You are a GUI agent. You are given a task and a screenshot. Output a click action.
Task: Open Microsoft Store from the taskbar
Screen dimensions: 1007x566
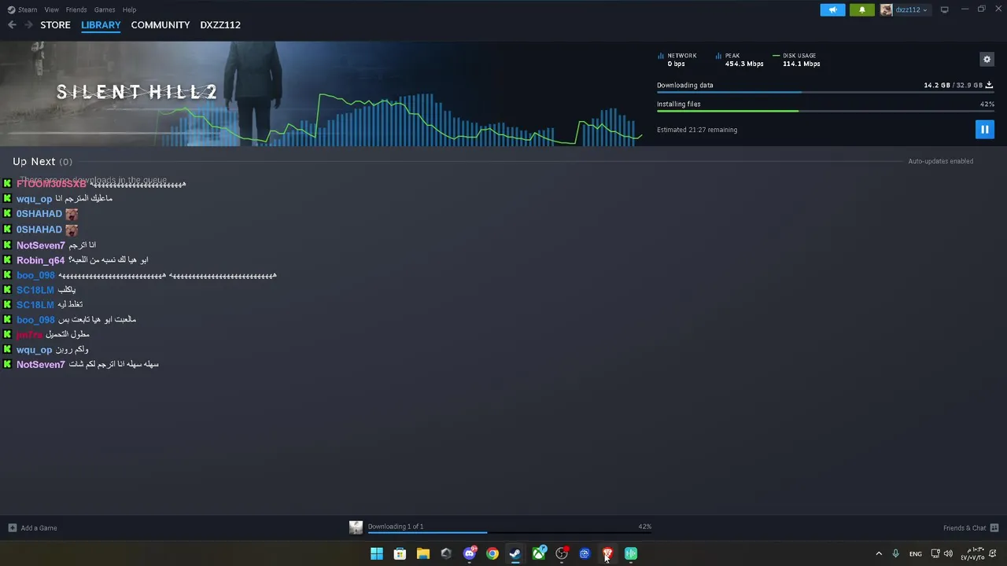tap(400, 553)
